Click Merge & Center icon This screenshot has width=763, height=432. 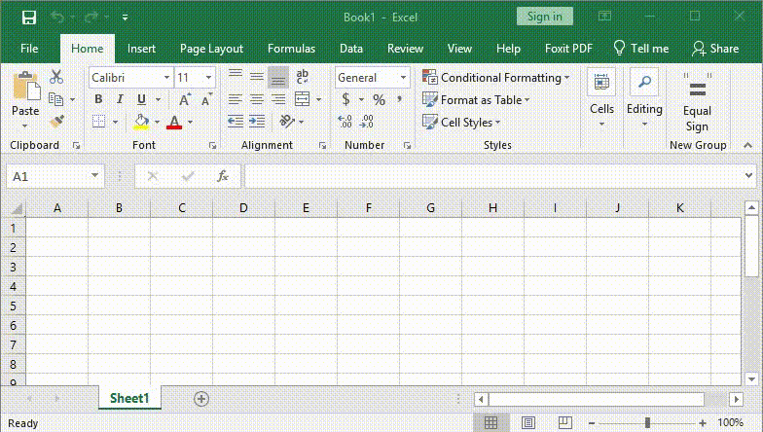(302, 99)
